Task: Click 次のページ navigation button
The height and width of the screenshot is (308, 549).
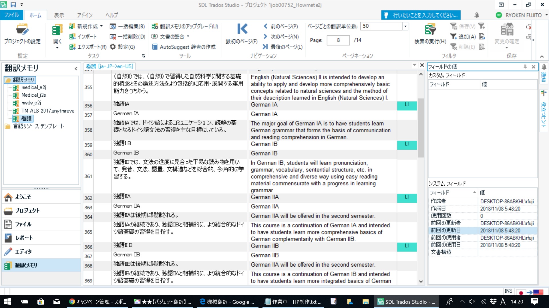Action: click(281, 37)
